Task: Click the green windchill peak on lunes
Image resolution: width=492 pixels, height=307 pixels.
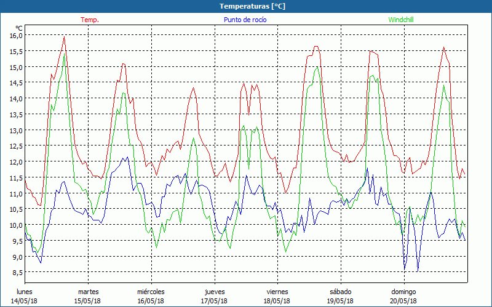Action: pos(65,54)
